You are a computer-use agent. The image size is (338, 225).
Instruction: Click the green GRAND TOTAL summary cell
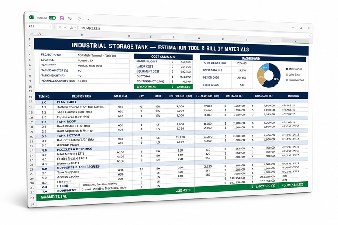pos(163,87)
